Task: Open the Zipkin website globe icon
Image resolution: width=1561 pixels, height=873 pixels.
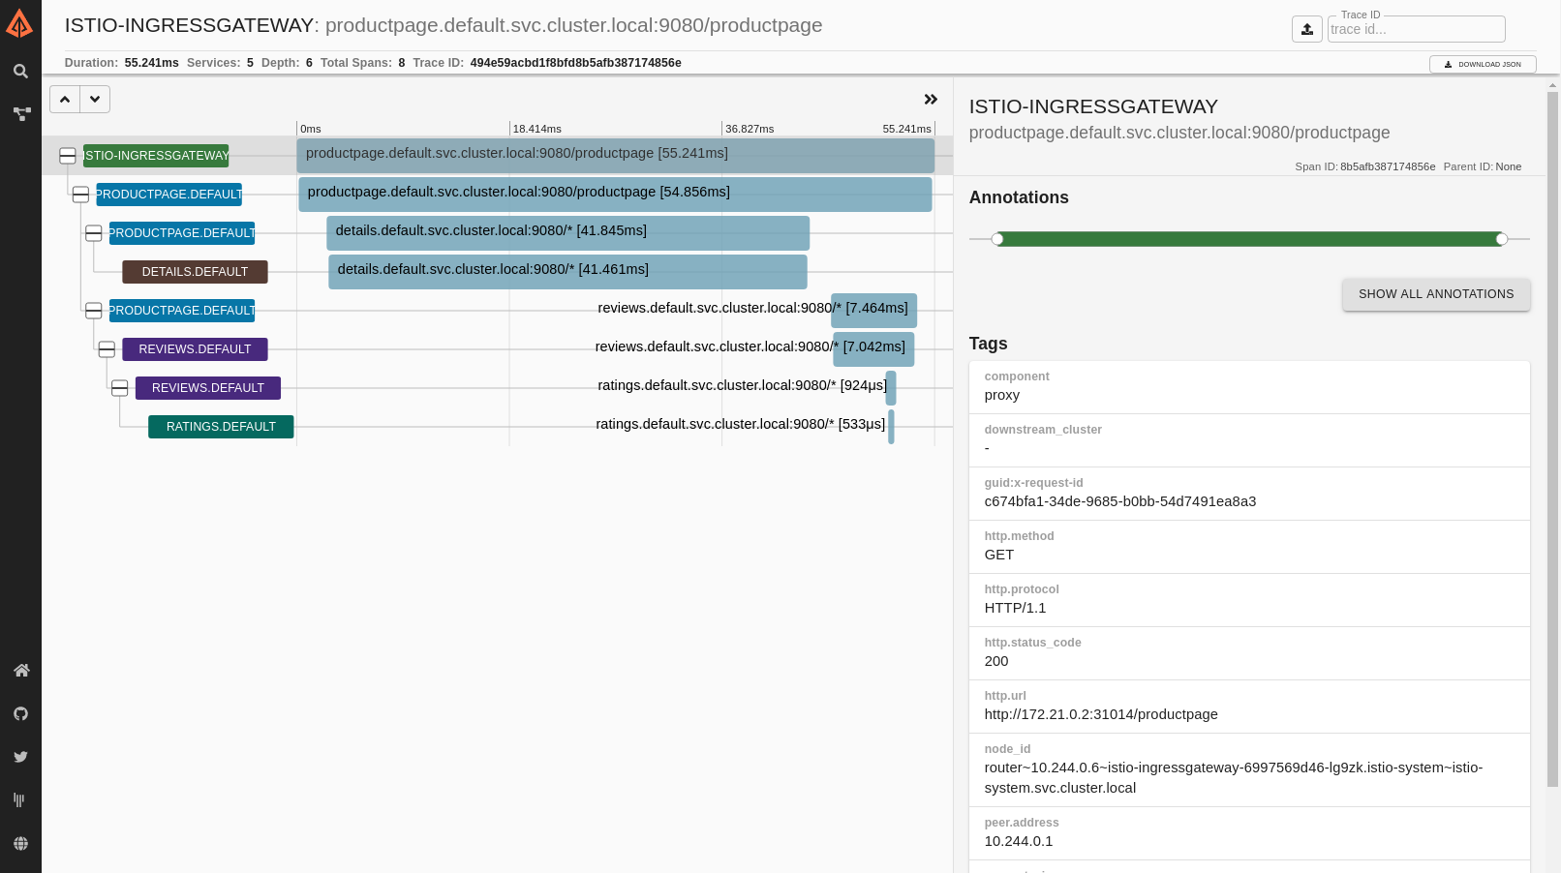Action: [x=20, y=843]
